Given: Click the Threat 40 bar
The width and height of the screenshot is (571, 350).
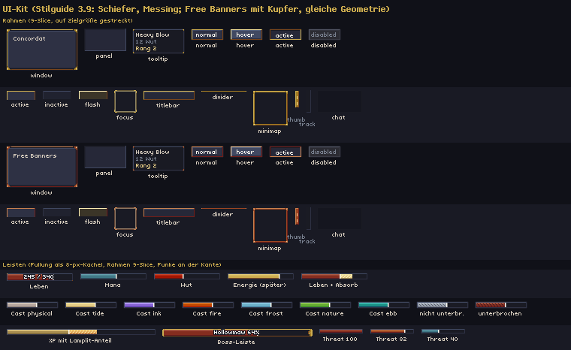Looking at the screenshot, I should coord(443,331).
